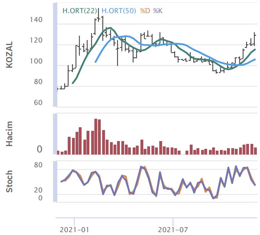Click the 0 label on Hacim axis

[x=40, y=149]
